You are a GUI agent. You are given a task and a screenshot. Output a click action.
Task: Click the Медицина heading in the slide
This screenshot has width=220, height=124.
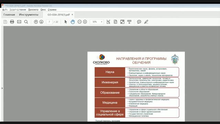pos(110,103)
